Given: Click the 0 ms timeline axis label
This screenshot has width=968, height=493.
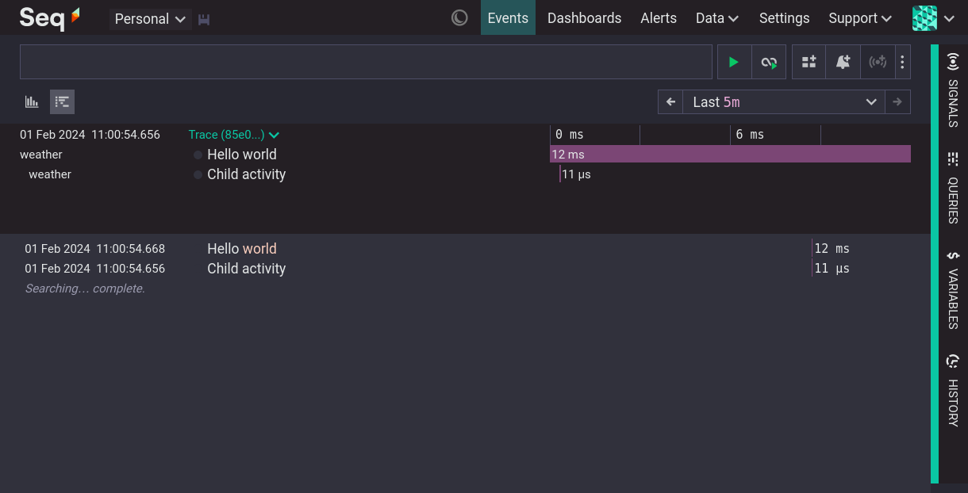Looking at the screenshot, I should click(569, 135).
